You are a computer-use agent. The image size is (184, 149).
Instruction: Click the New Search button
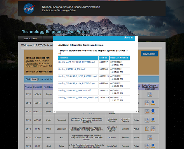[149, 54]
